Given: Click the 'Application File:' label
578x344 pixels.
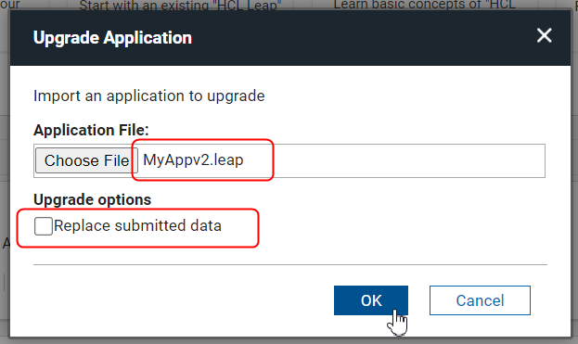Looking at the screenshot, I should (91, 130).
